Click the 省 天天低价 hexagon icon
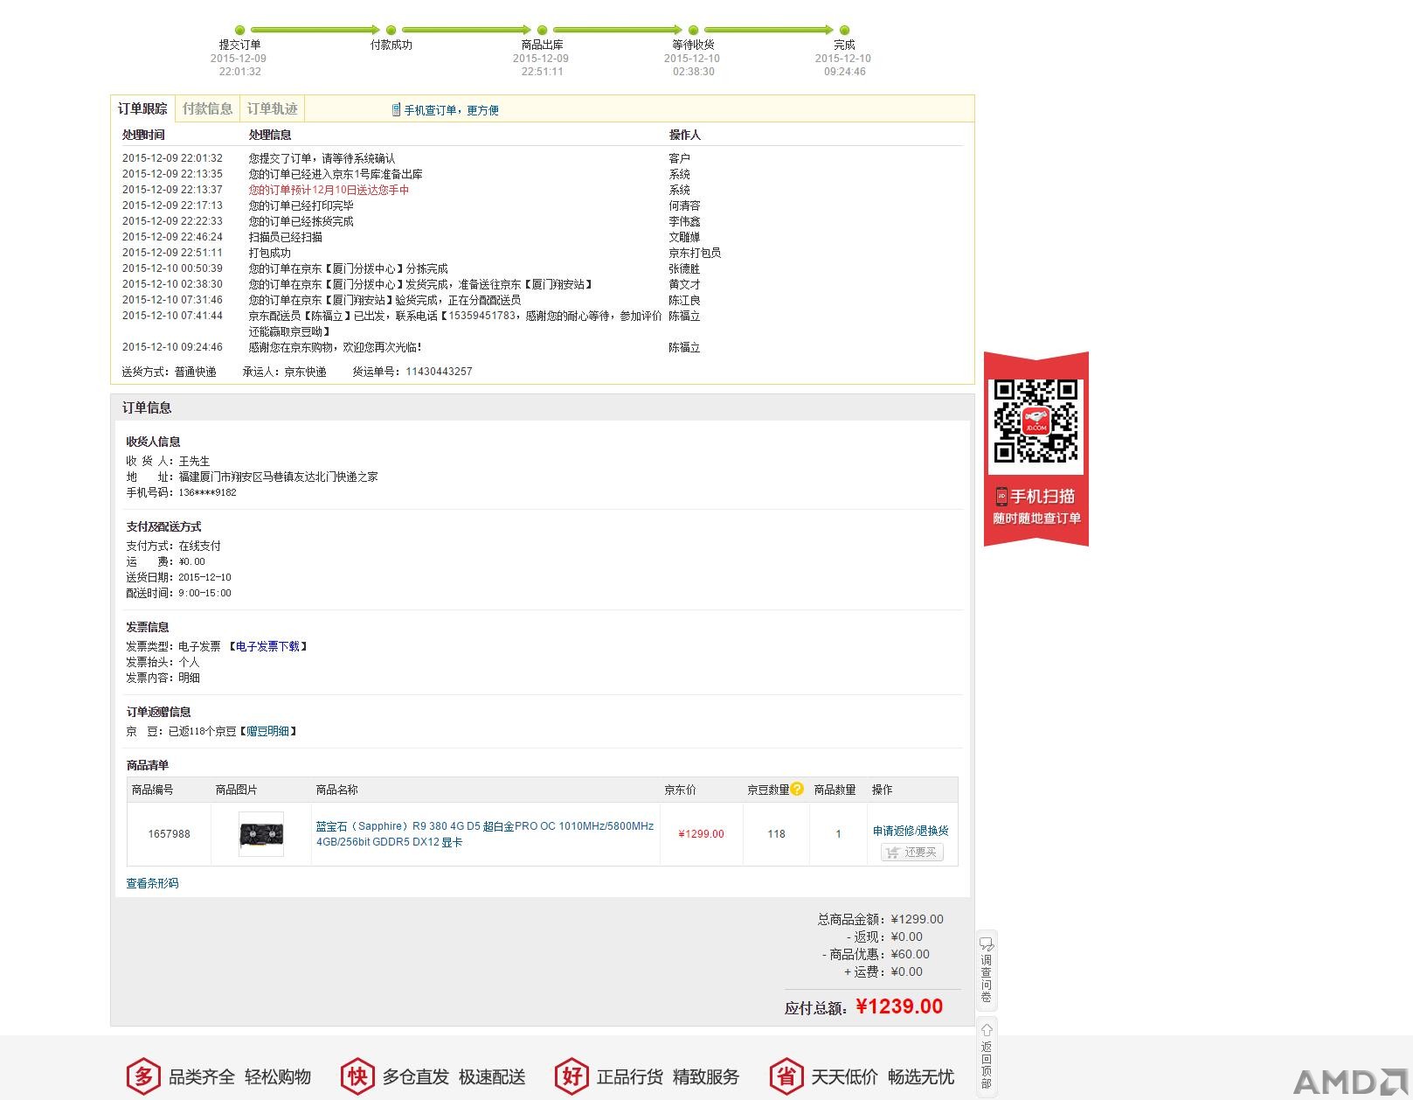This screenshot has width=1413, height=1100. (x=786, y=1076)
